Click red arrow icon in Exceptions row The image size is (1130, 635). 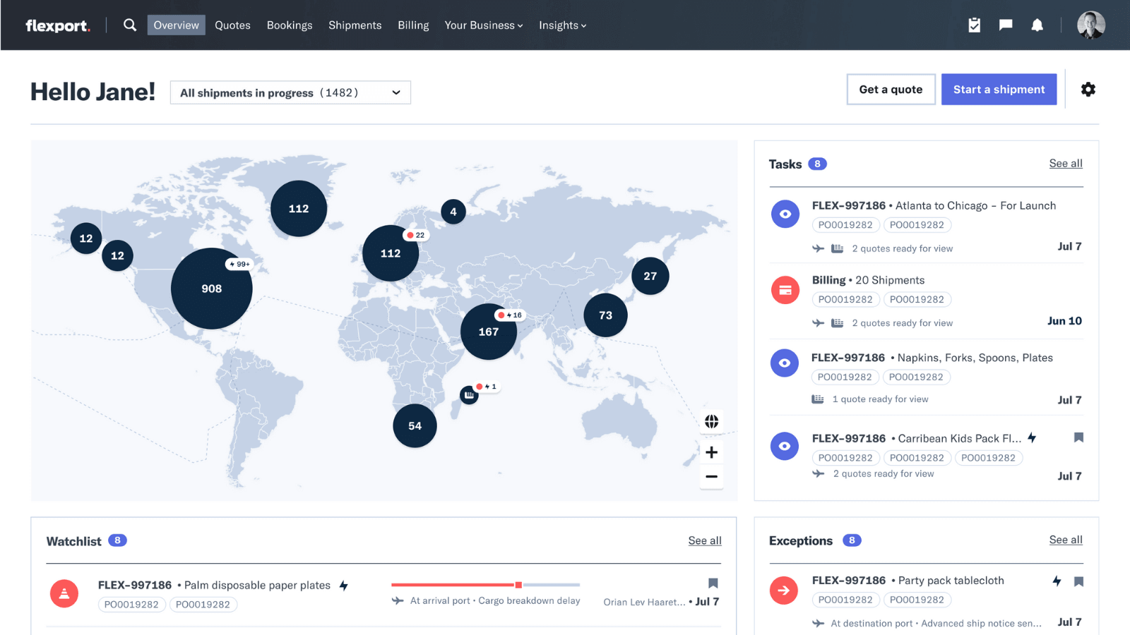click(784, 591)
